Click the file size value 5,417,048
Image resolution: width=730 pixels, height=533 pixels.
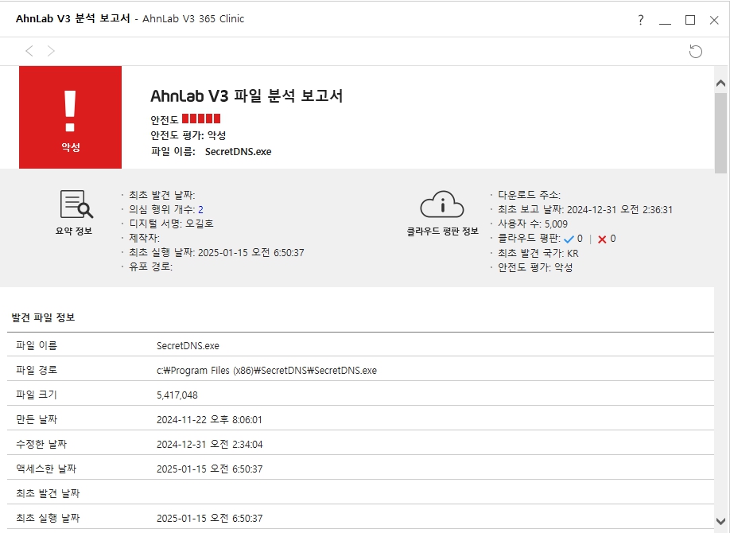[177, 395]
